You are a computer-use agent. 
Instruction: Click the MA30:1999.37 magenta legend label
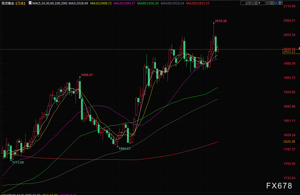[x=125, y=3]
